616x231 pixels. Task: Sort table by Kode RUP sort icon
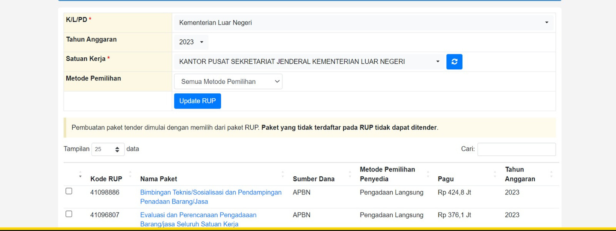(x=130, y=175)
